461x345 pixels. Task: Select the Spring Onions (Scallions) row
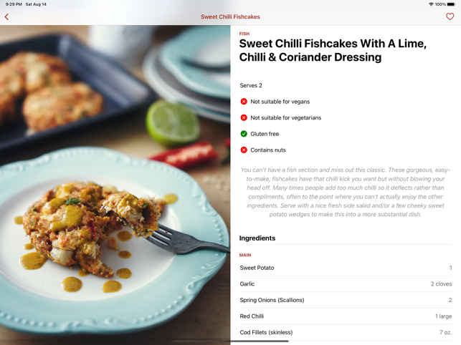point(346,300)
